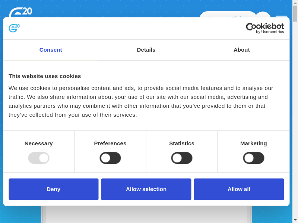
Task: Switch to the Details tab
Action: 146,50
